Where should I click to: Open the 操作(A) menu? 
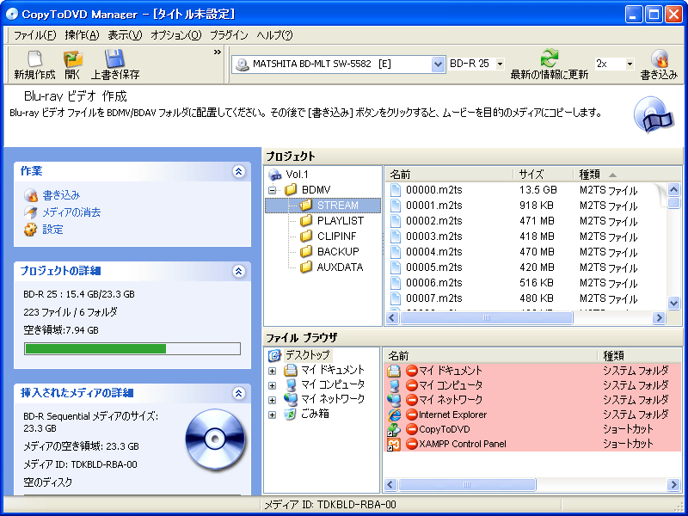click(x=82, y=35)
